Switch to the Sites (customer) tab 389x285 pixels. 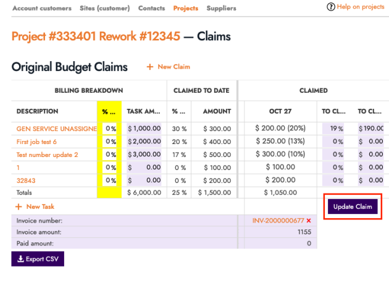click(x=104, y=9)
